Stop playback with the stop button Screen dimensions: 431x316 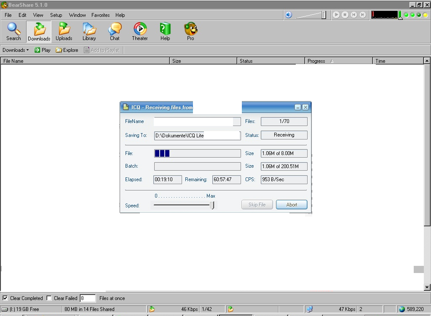pos(345,15)
